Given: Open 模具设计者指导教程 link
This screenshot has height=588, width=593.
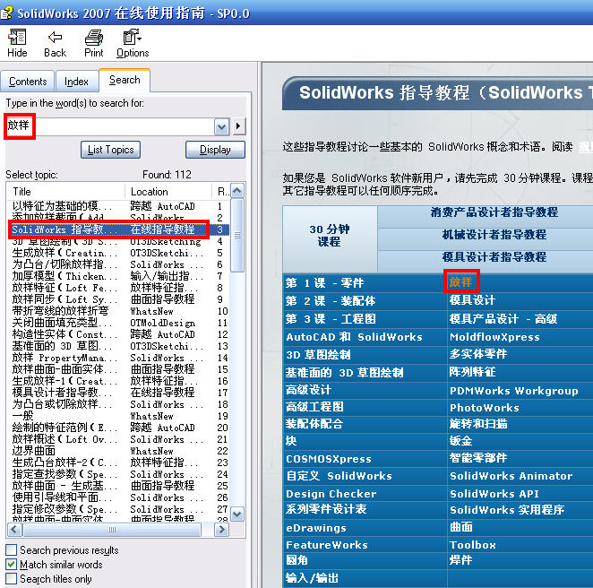Looking at the screenshot, I should click(x=494, y=257).
